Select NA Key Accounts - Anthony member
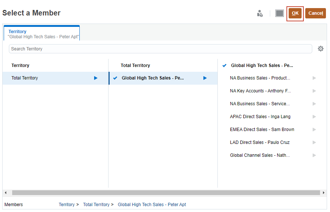Screen dimensions: 330x212 (x=260, y=91)
